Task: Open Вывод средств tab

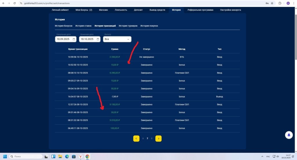Action: 157,10
